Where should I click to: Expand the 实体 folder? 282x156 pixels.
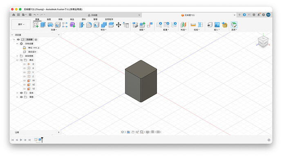17,93
